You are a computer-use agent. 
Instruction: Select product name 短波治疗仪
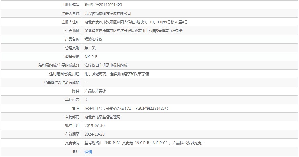point(94,39)
